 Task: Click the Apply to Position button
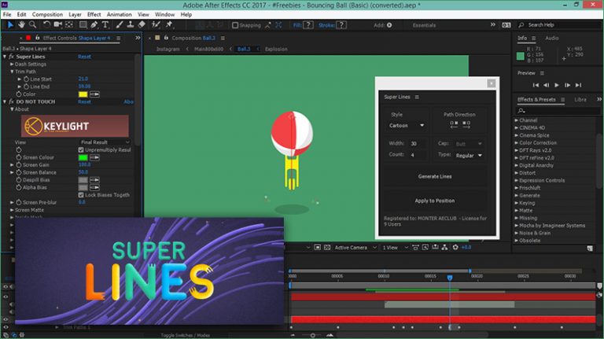[434, 201]
